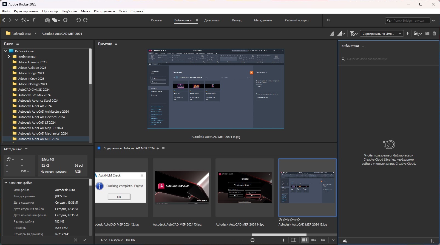Click the Delete item trash icon
This screenshot has height=245, width=440.
pos(434,33)
